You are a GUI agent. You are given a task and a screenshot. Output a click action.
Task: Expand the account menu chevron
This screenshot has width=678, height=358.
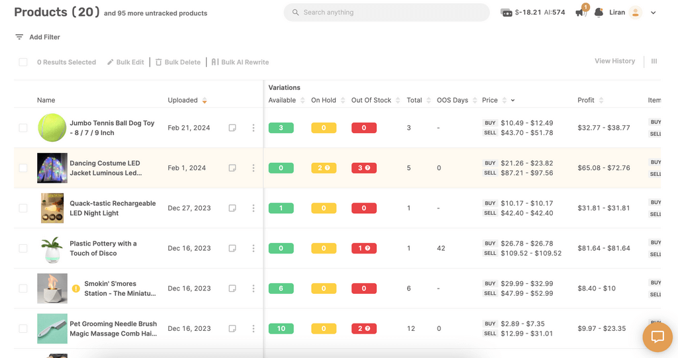[x=654, y=13]
